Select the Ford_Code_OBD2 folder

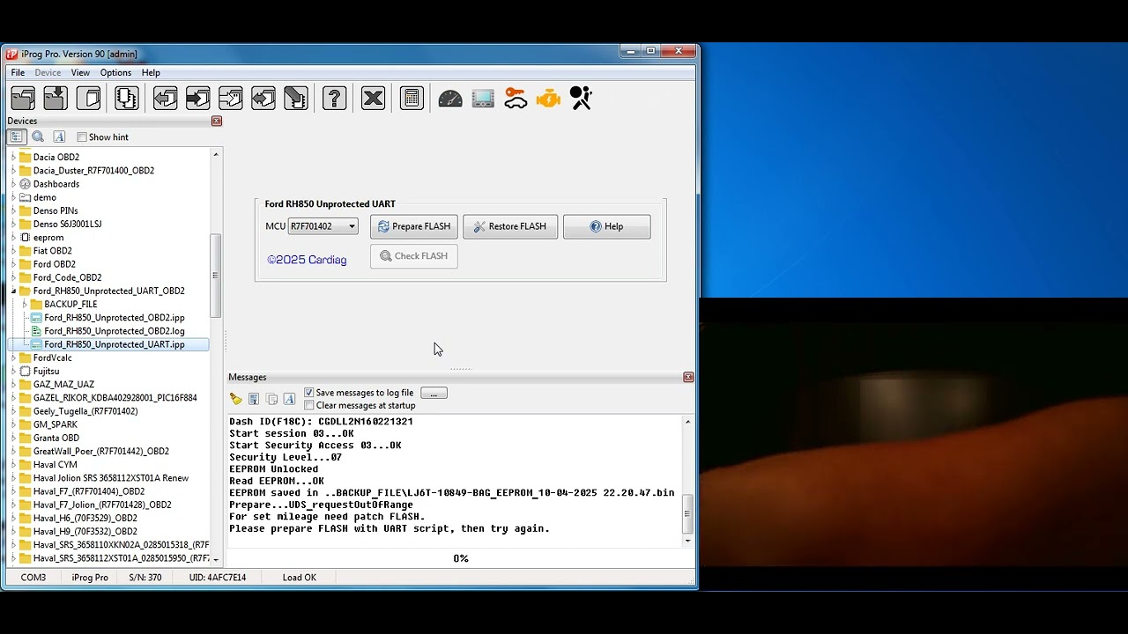click(67, 277)
